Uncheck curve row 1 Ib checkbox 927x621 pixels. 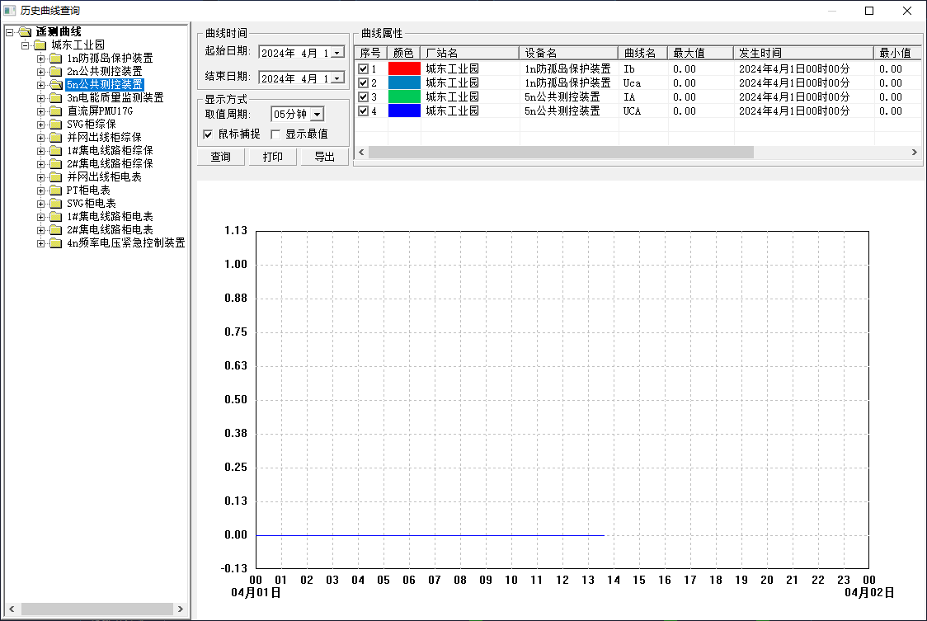point(364,69)
